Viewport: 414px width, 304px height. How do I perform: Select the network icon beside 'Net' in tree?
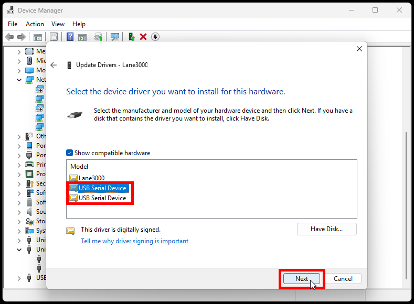pos(29,80)
